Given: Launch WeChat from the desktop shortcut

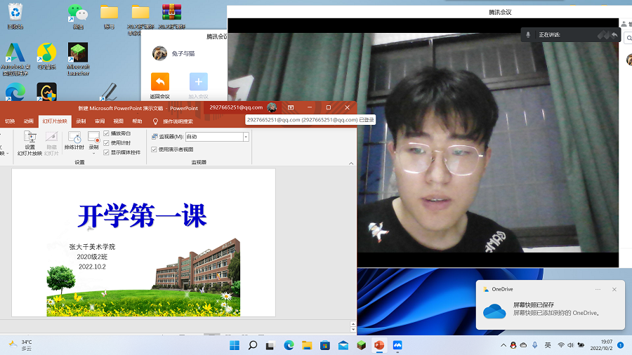Looking at the screenshot, I should (x=78, y=16).
